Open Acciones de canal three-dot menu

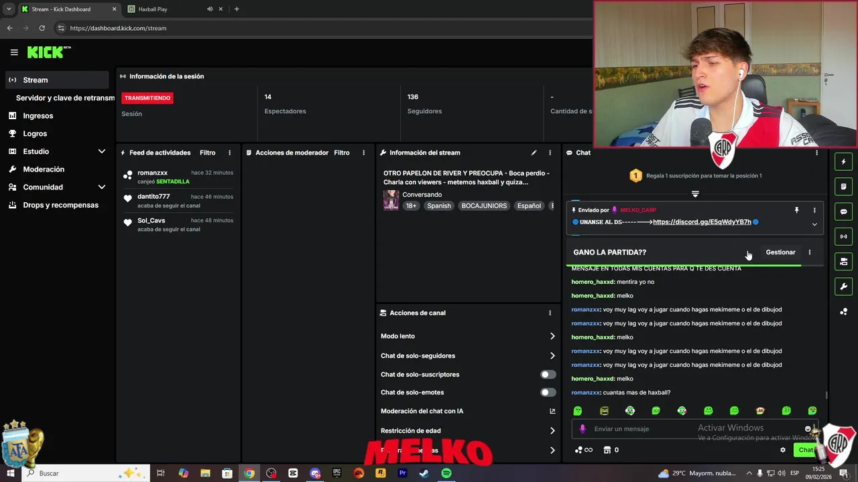(550, 313)
